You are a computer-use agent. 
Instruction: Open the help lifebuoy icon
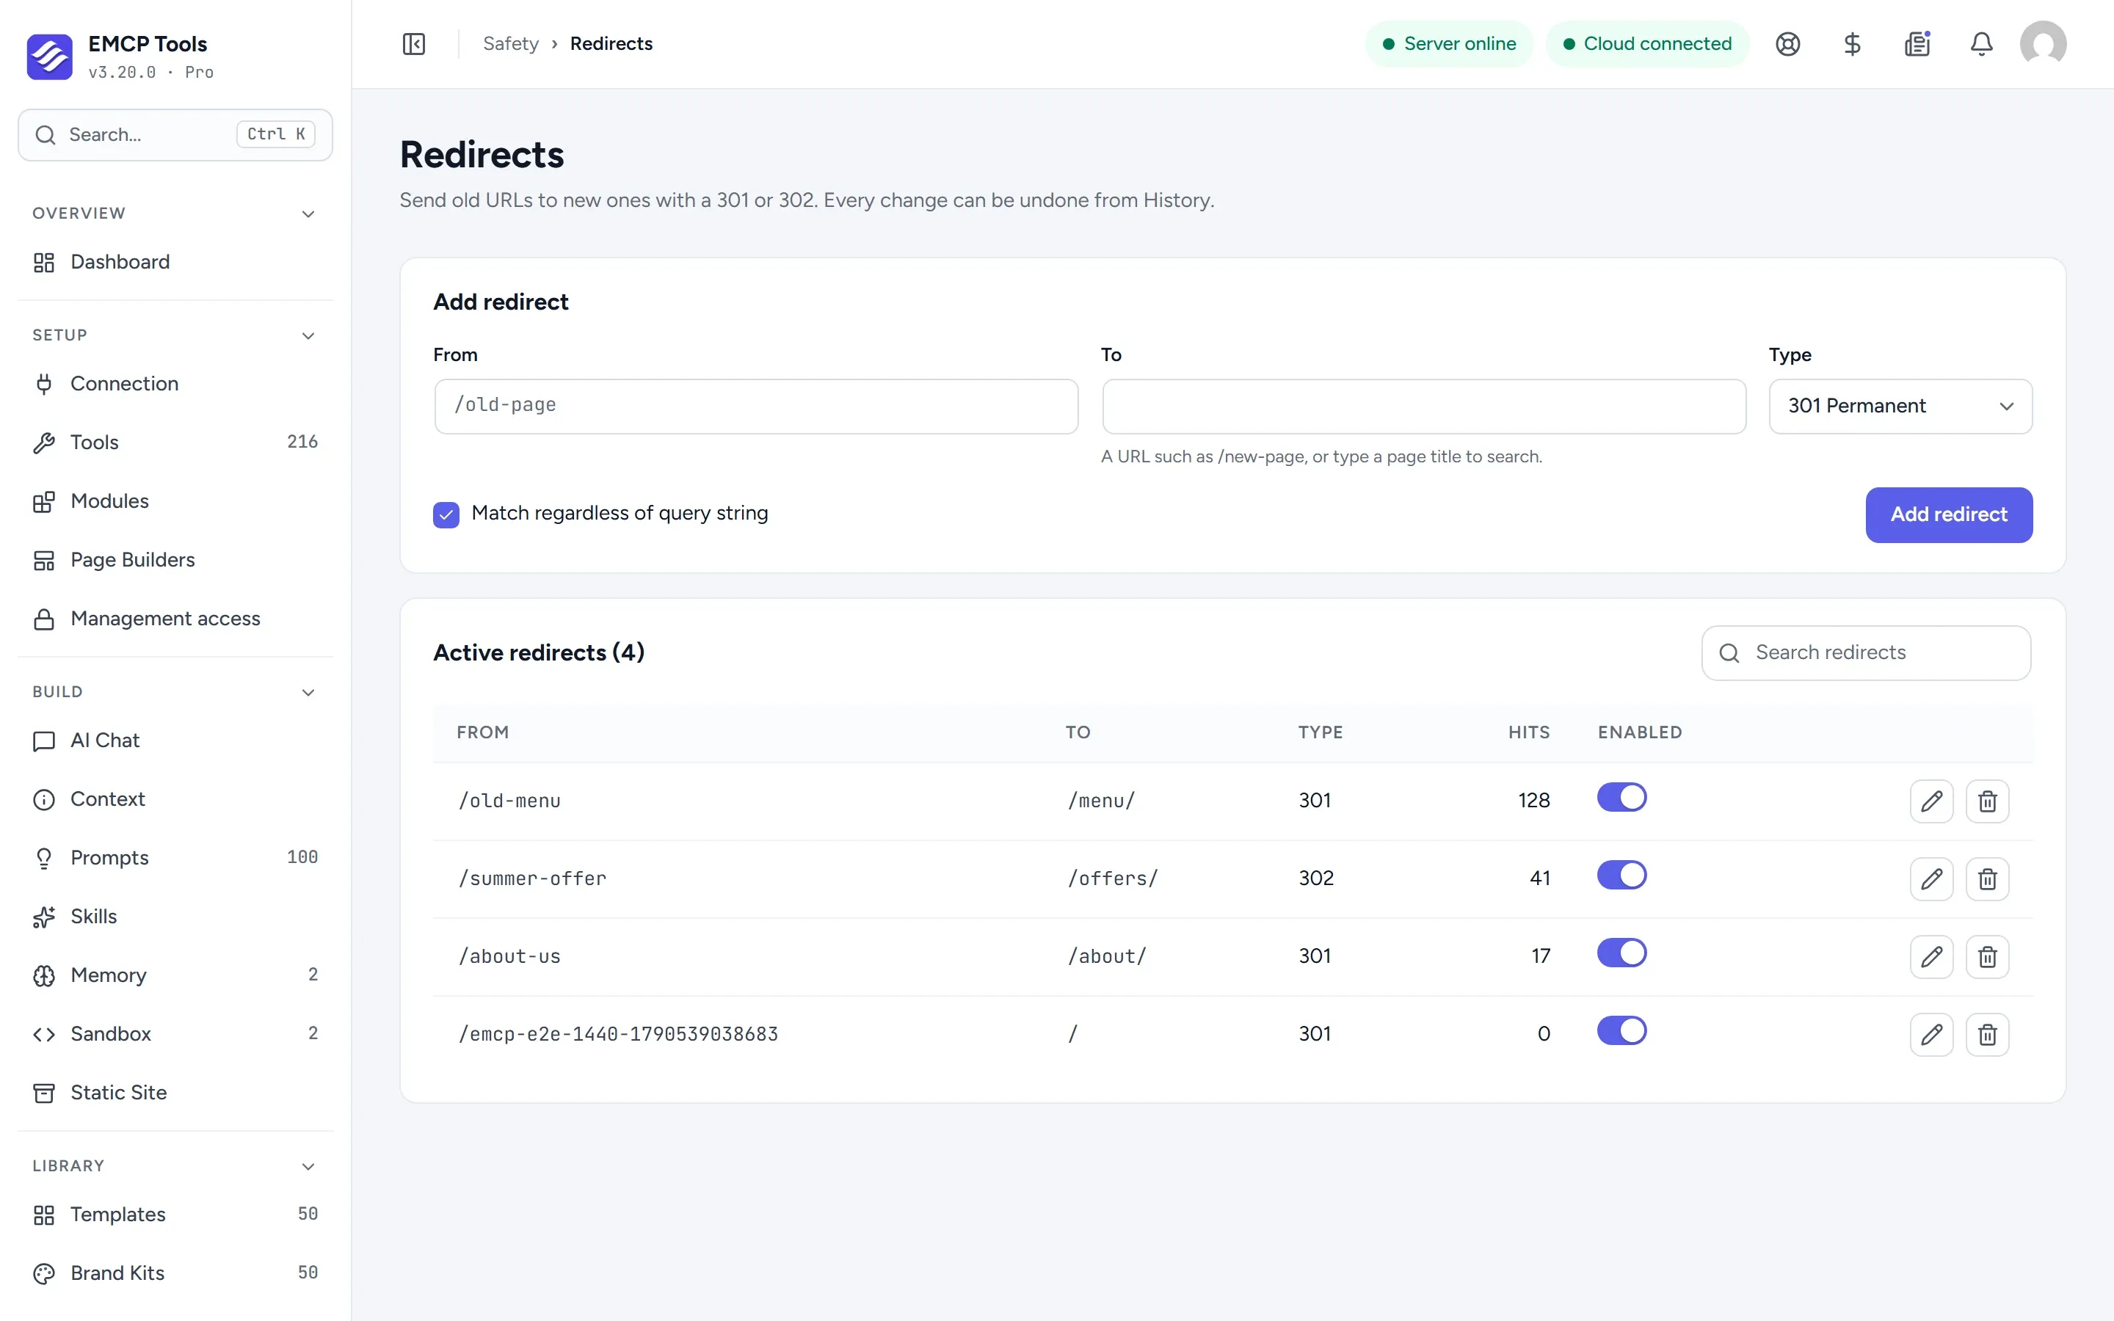pos(1787,44)
